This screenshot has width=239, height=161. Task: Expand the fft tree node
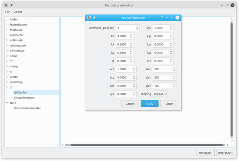click(x=7, y=61)
